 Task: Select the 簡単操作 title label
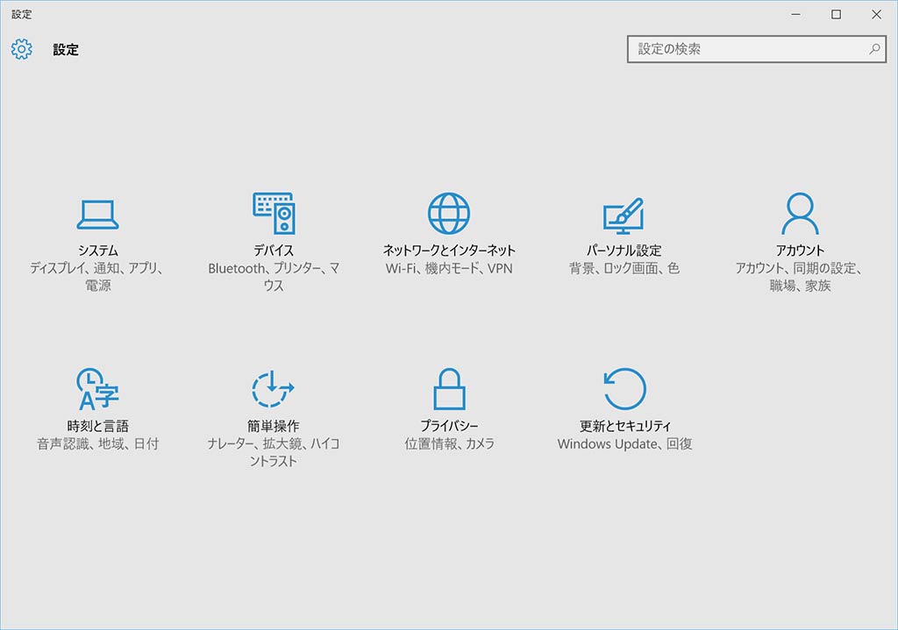point(274,426)
